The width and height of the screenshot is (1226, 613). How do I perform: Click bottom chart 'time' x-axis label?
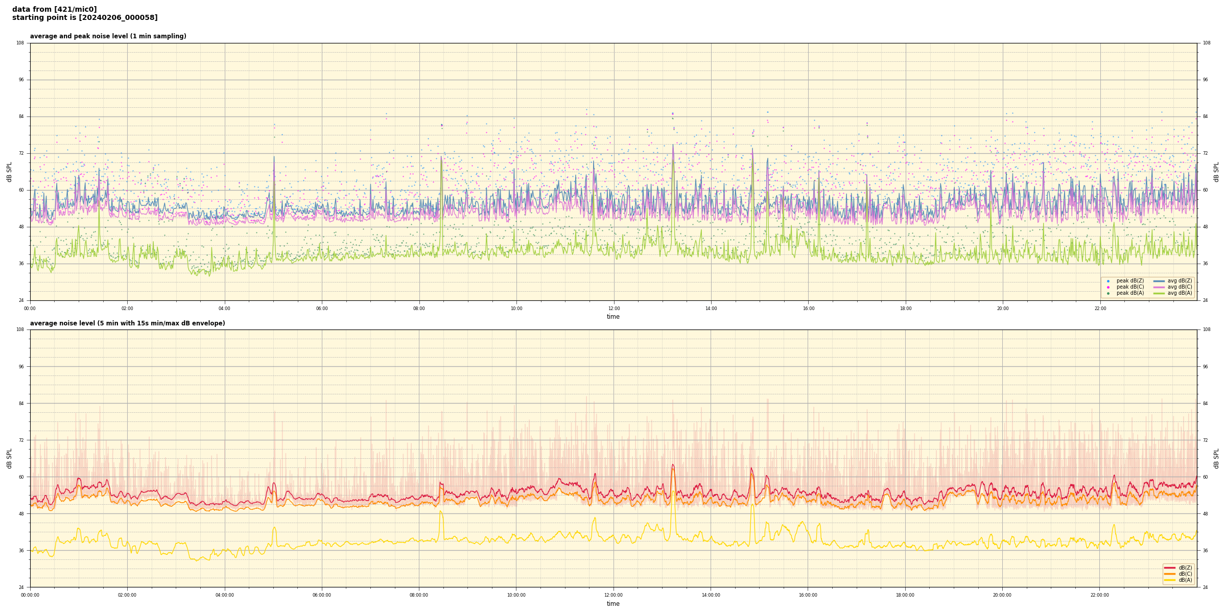pyautogui.click(x=613, y=604)
